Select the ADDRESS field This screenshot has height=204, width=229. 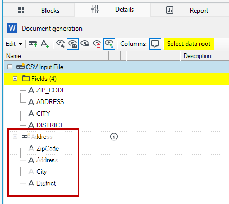[50, 102]
